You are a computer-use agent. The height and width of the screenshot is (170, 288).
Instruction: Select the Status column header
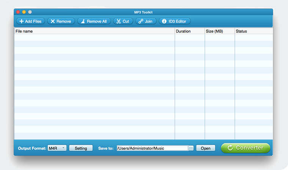coord(253,31)
